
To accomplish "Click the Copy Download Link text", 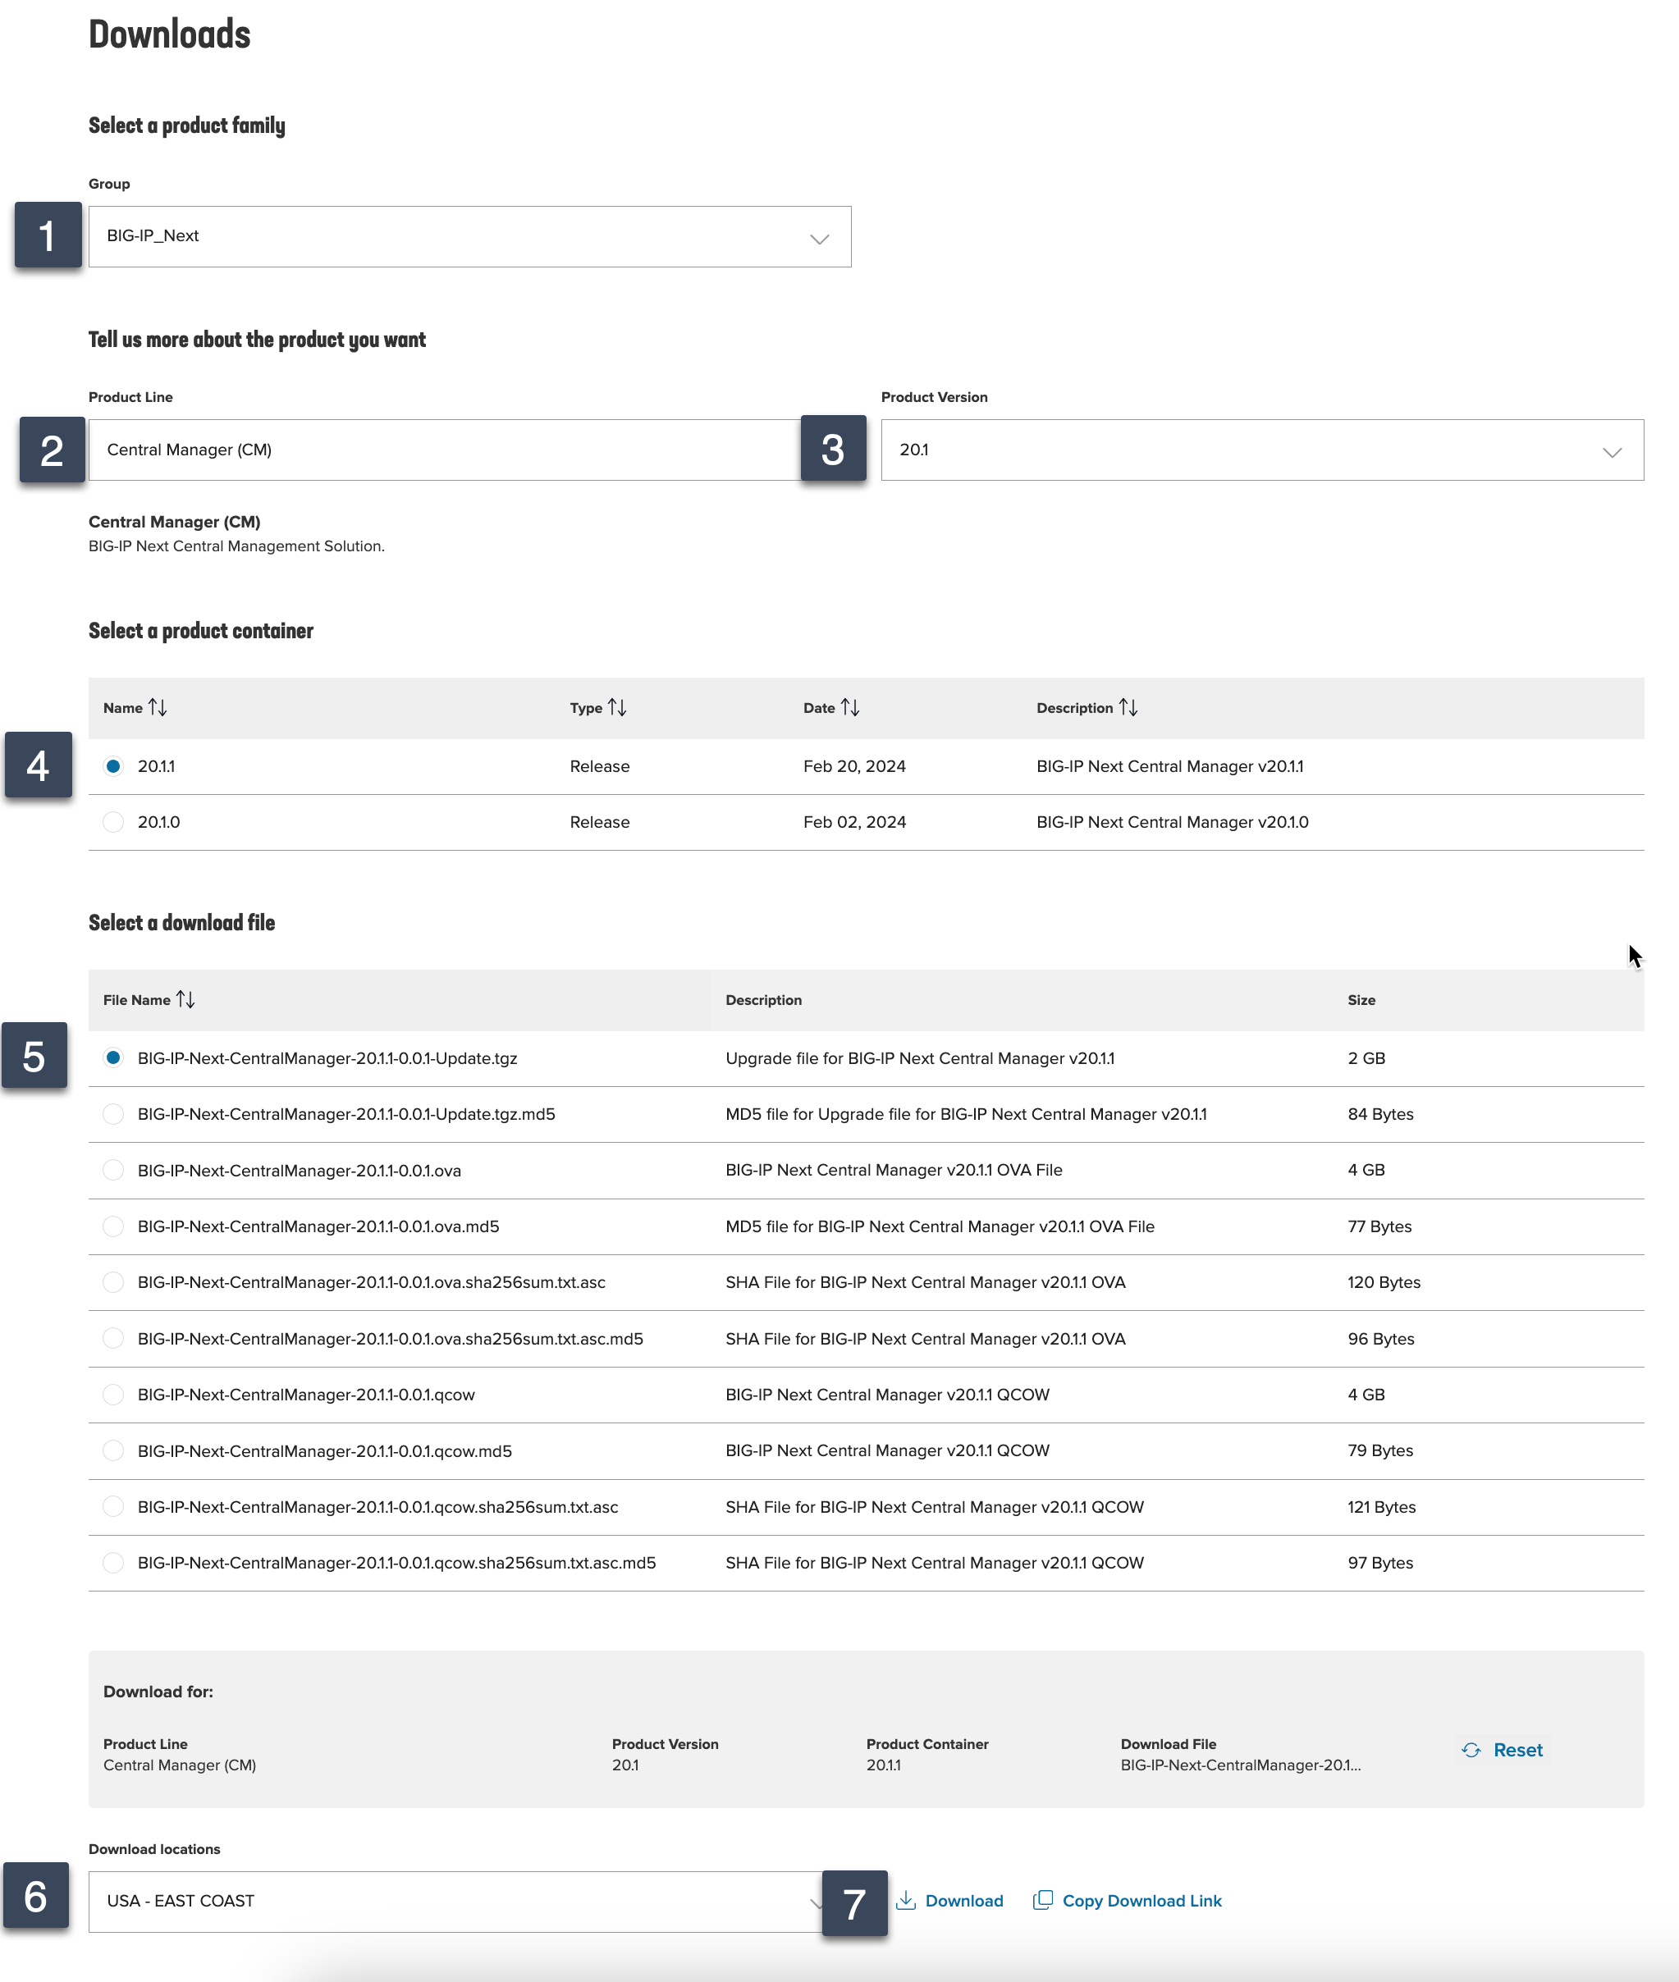I will tap(1141, 1901).
